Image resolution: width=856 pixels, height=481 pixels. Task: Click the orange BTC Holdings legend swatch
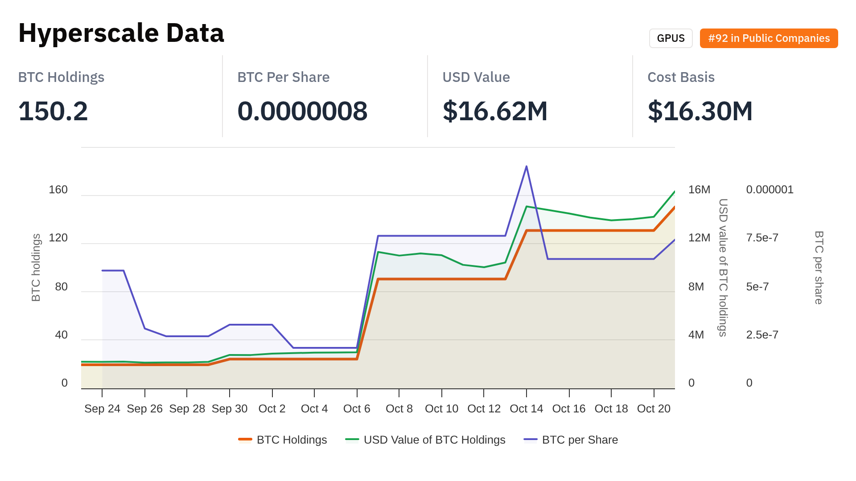(245, 440)
